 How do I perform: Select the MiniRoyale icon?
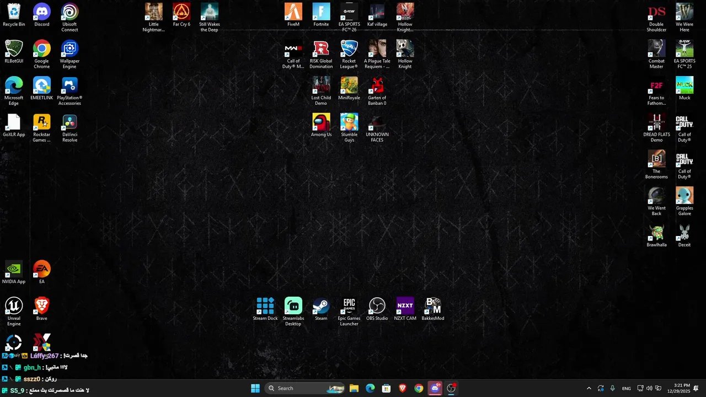coord(349,88)
